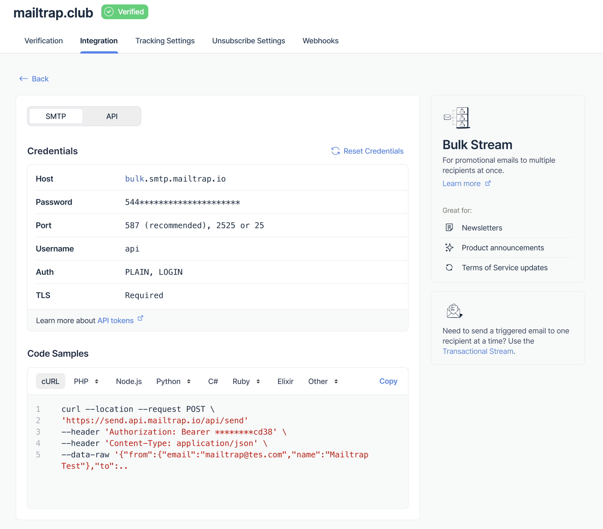The image size is (603, 529).
Task: Click the Verified badge checkmark icon
Action: [x=109, y=12]
